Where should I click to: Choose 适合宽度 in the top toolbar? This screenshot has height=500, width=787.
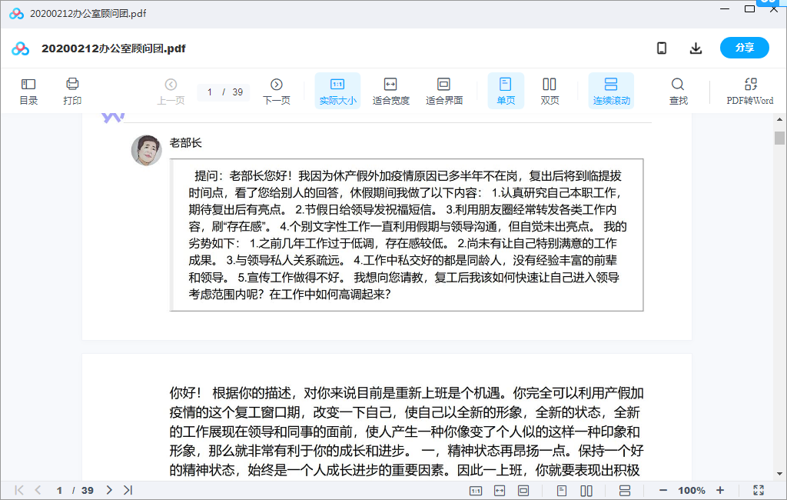tap(390, 91)
